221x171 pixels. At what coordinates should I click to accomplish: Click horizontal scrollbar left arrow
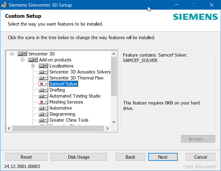pyautogui.click(x=9, y=128)
